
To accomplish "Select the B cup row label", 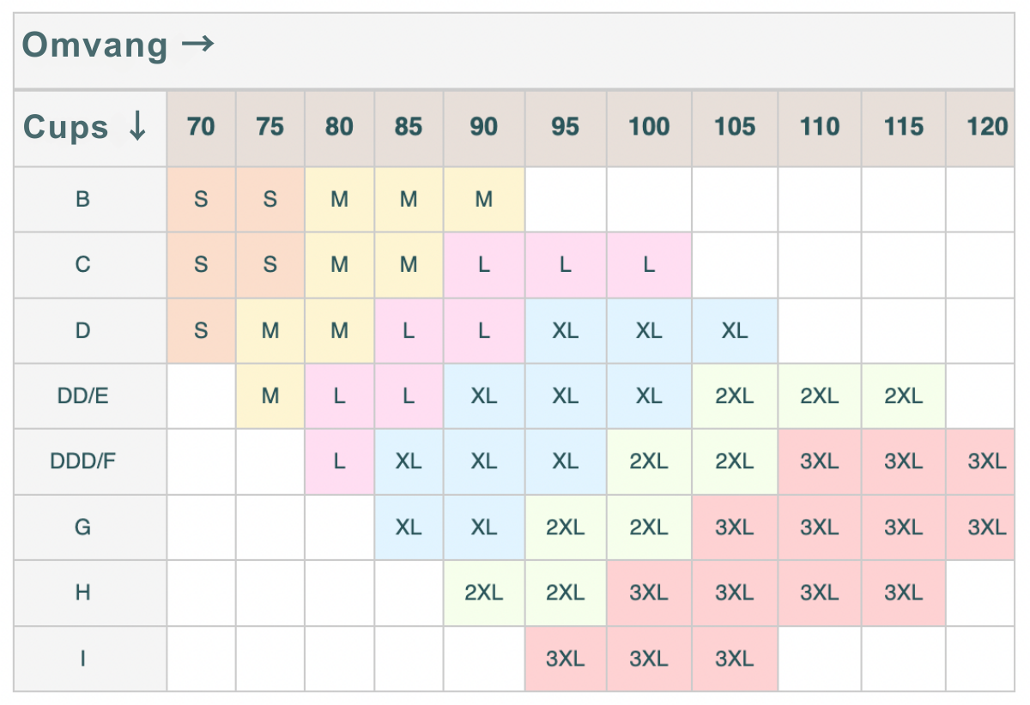I will 82,200.
